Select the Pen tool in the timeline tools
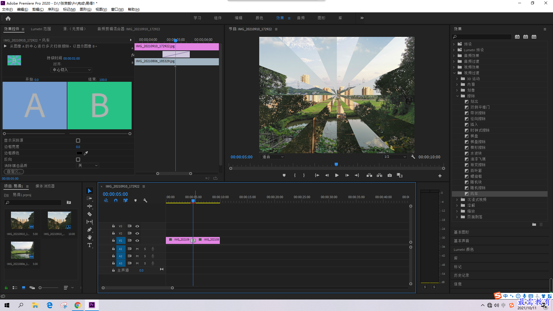This screenshot has height=311, width=553. click(x=90, y=230)
